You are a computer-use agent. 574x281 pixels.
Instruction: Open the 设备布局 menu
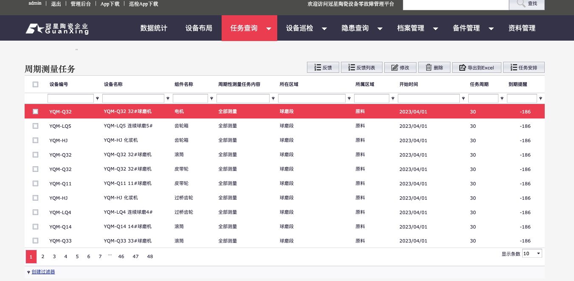click(x=199, y=28)
